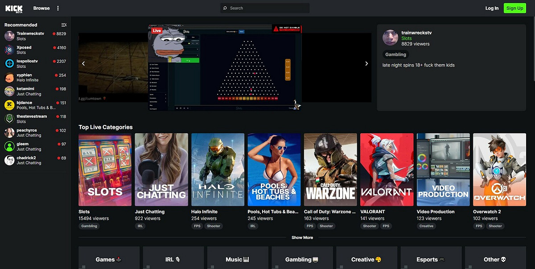Open the three-dot more options menu

tap(58, 8)
